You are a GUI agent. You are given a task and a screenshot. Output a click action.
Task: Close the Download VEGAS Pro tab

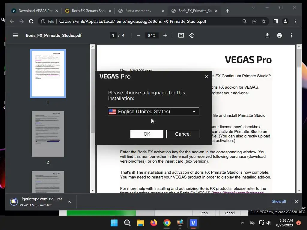coord(57,11)
